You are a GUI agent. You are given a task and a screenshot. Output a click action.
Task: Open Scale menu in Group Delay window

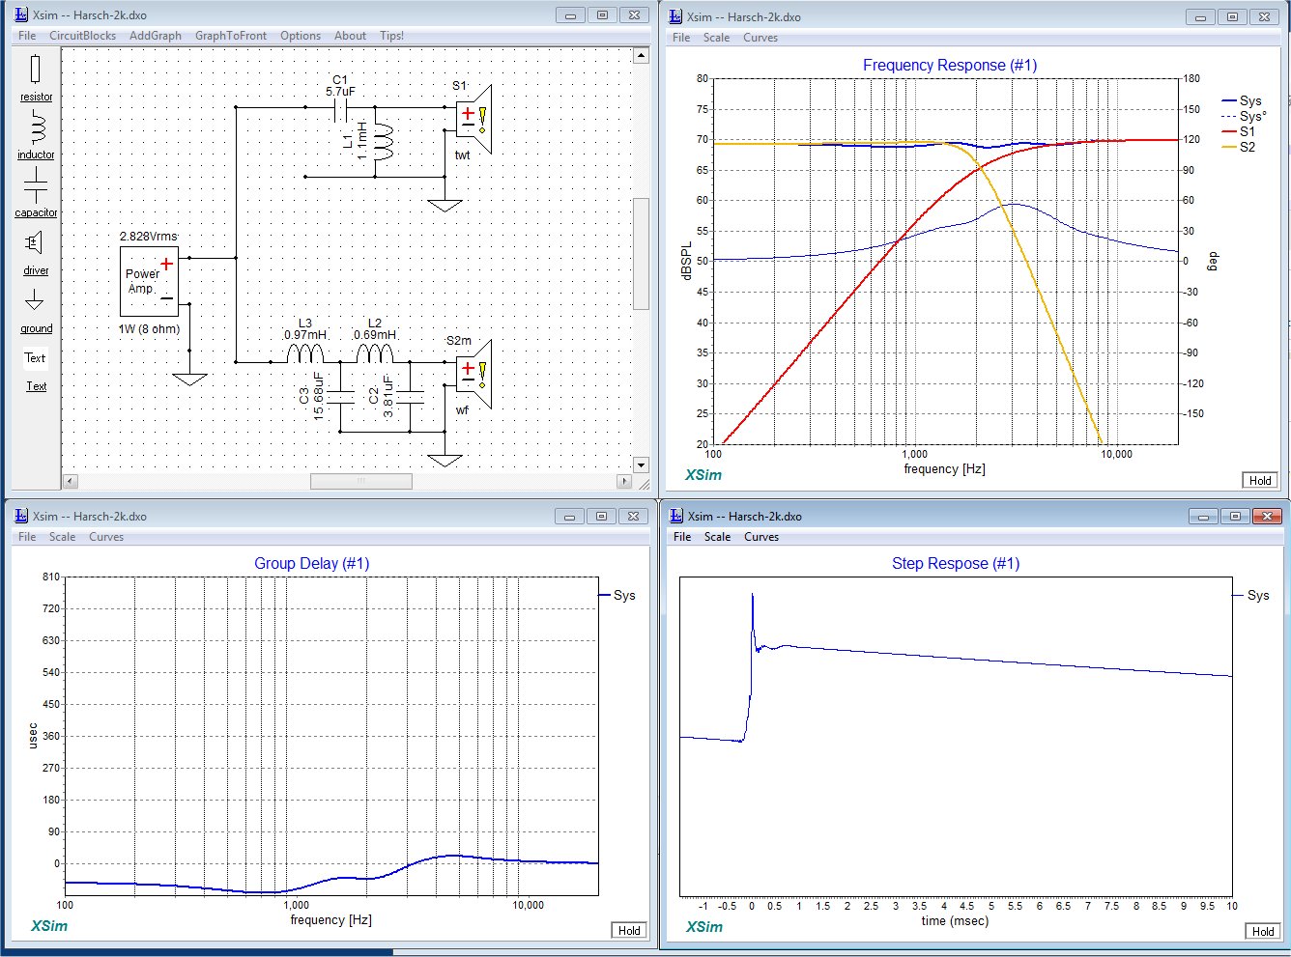pyautogui.click(x=62, y=537)
